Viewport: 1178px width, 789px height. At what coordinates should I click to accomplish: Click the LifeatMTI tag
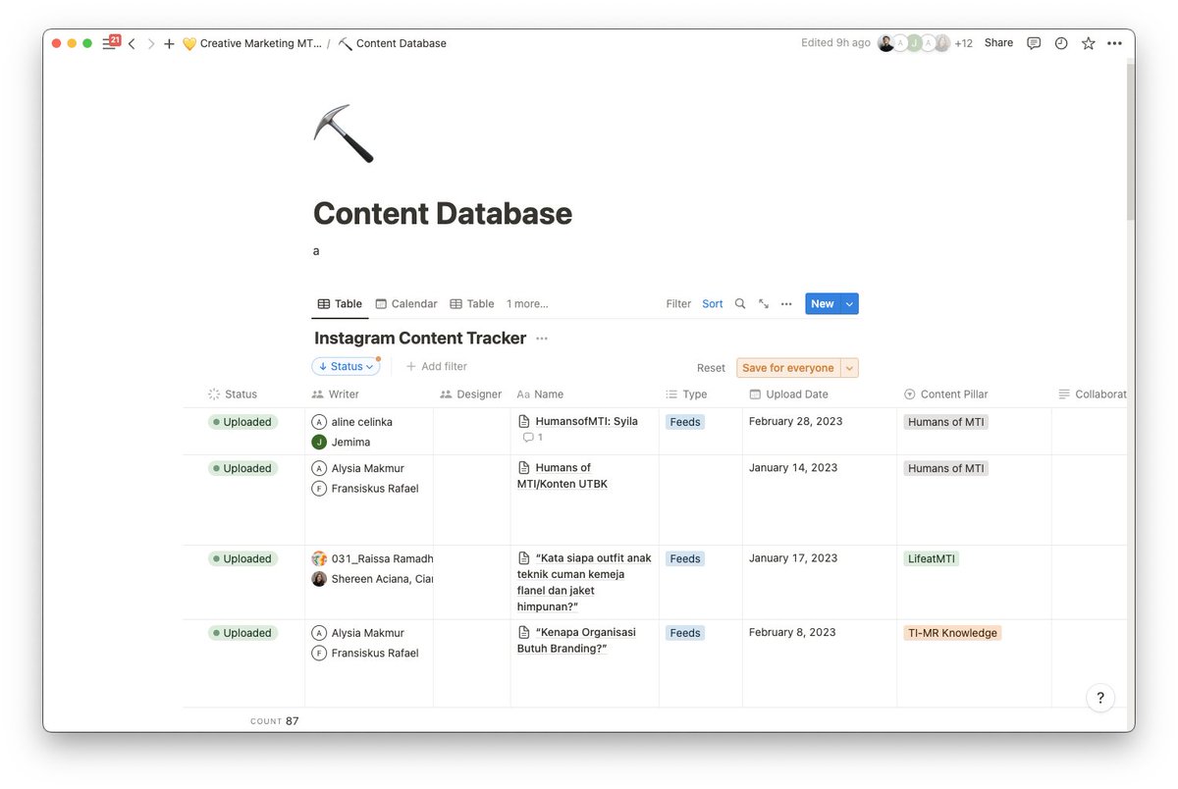pos(931,558)
